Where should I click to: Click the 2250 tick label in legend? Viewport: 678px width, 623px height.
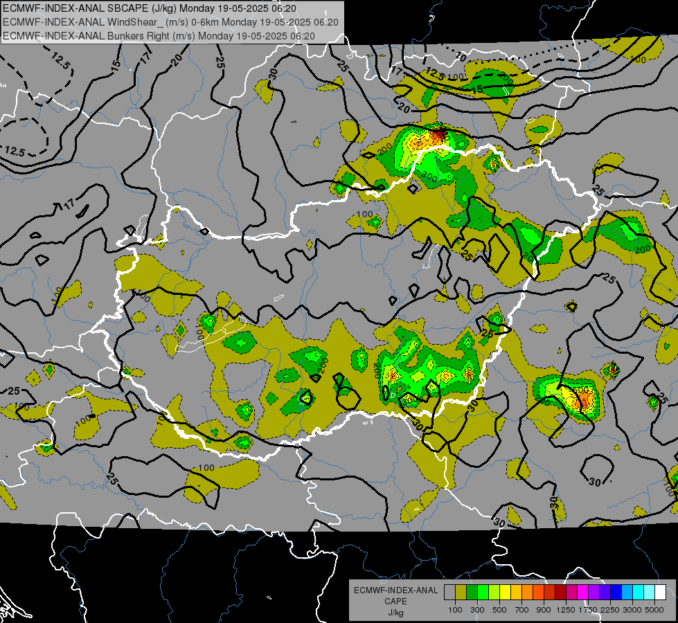coord(610,610)
